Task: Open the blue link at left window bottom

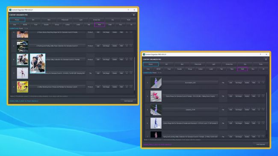Action: (x=24, y=101)
